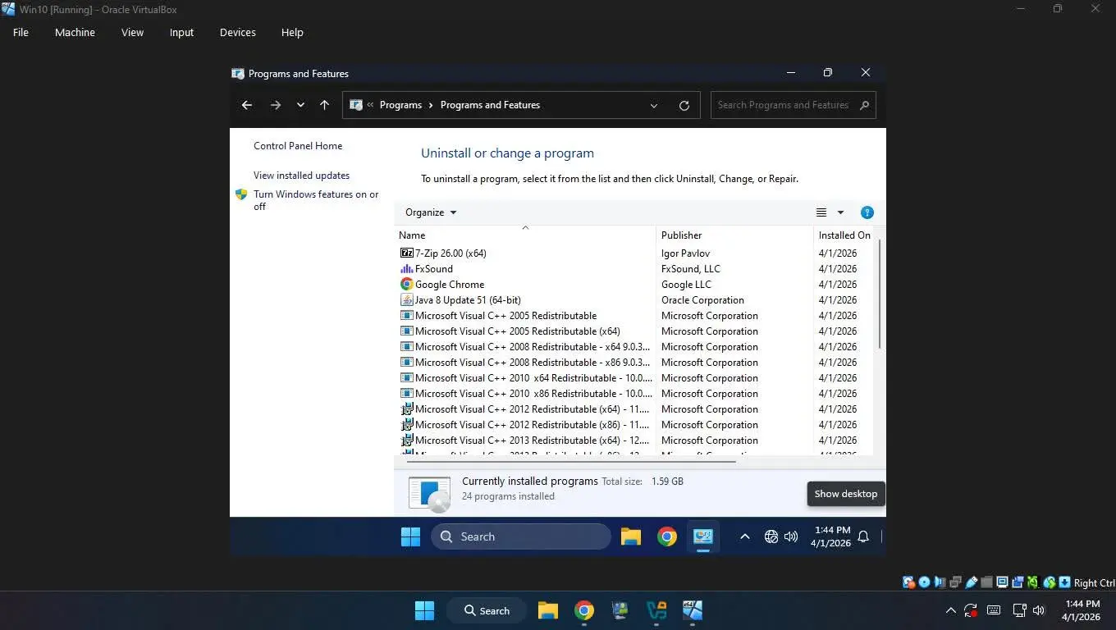Expand the address bar history dropdown
The image size is (1116, 630).
coord(654,105)
